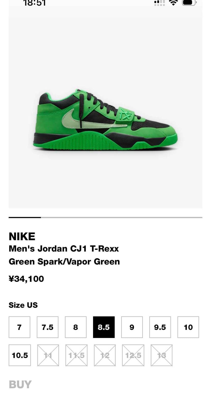
Task: Tap the cellular signal bars icon
Action: tap(160, 3)
